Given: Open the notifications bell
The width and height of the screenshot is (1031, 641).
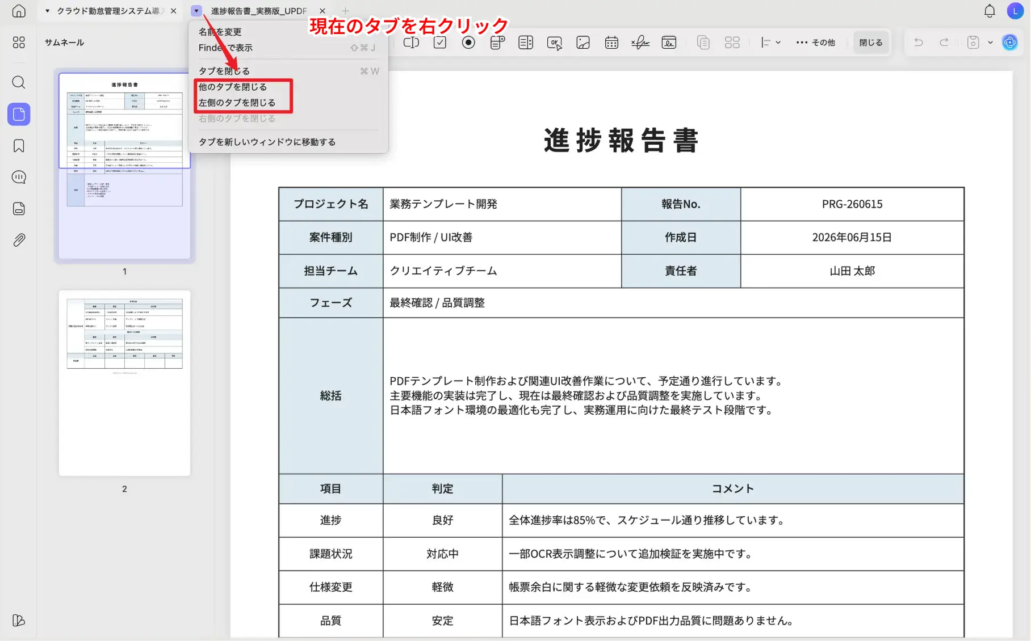Looking at the screenshot, I should point(990,11).
